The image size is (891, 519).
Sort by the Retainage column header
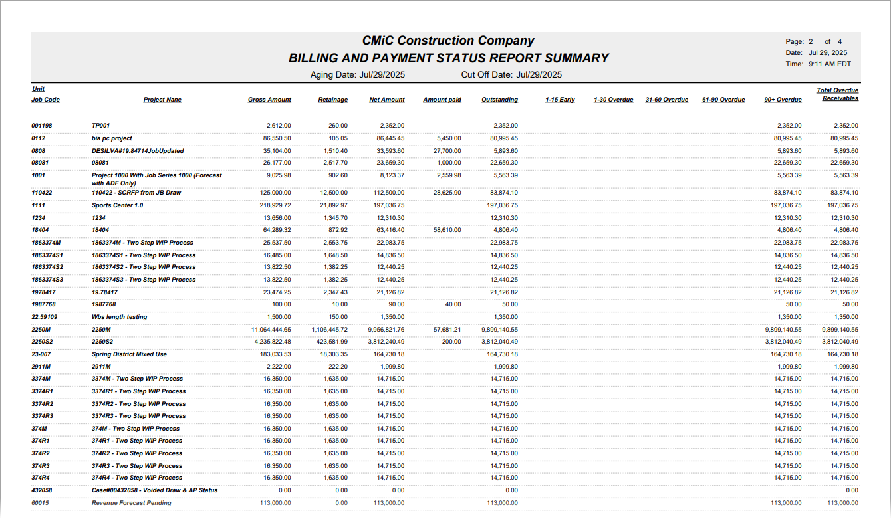point(332,99)
